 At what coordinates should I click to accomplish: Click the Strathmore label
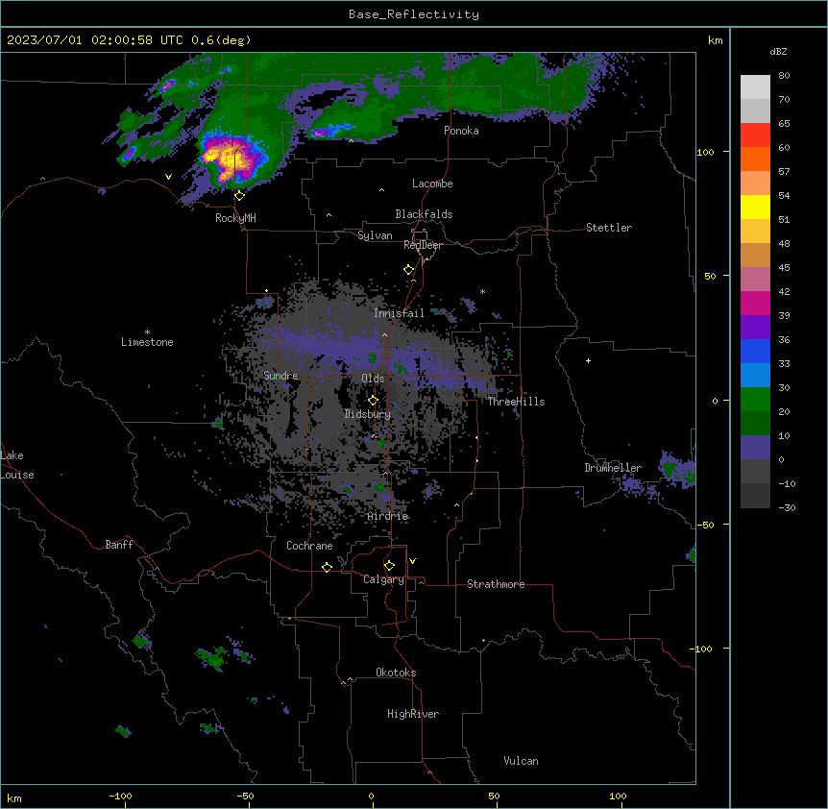pyautogui.click(x=496, y=584)
